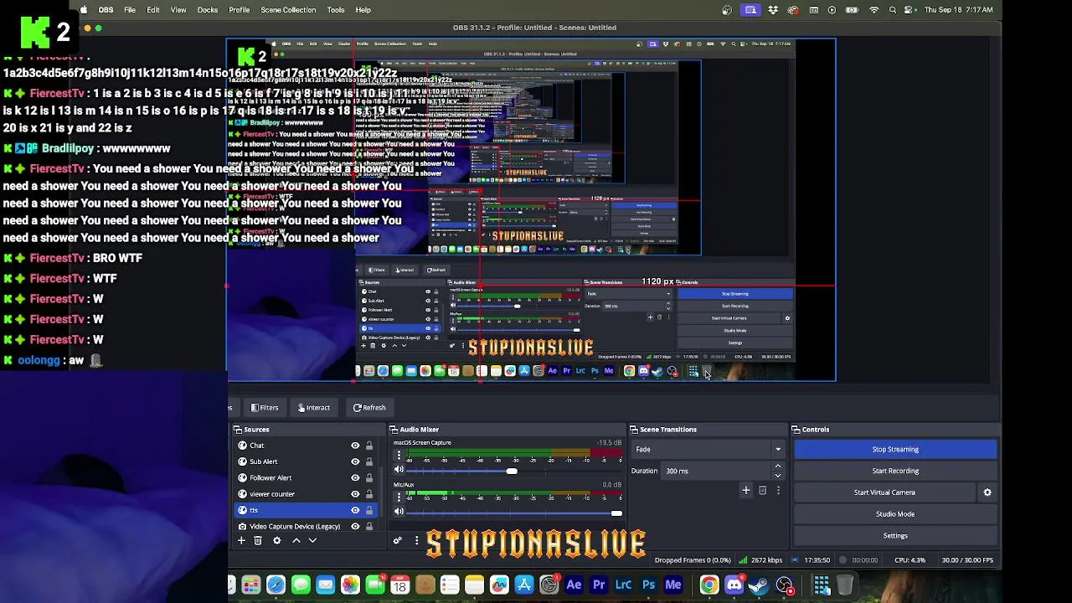
Task: Enter Studio Mode
Action: point(895,514)
